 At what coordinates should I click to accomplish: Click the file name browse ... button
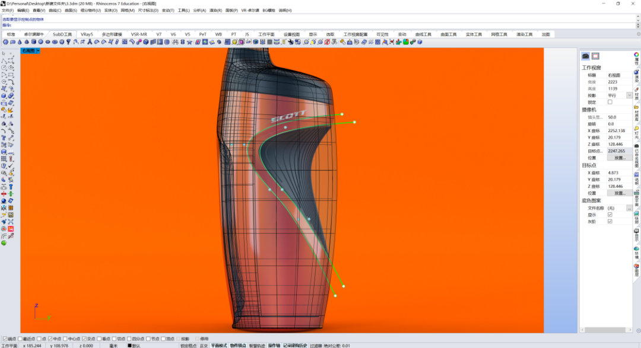(629, 208)
